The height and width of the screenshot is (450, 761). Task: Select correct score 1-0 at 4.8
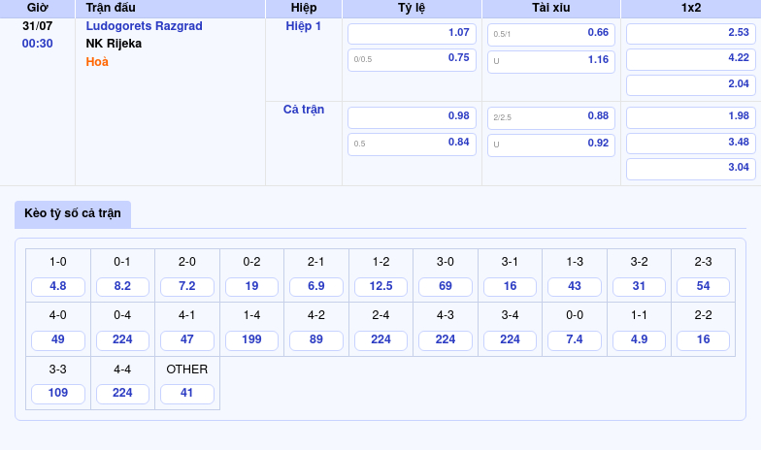tap(58, 287)
